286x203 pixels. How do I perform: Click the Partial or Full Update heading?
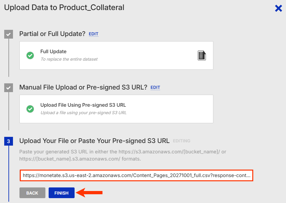(52, 34)
